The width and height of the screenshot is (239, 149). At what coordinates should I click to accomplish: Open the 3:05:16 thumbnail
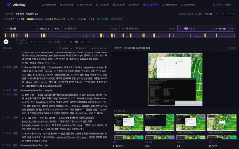pos(222,137)
